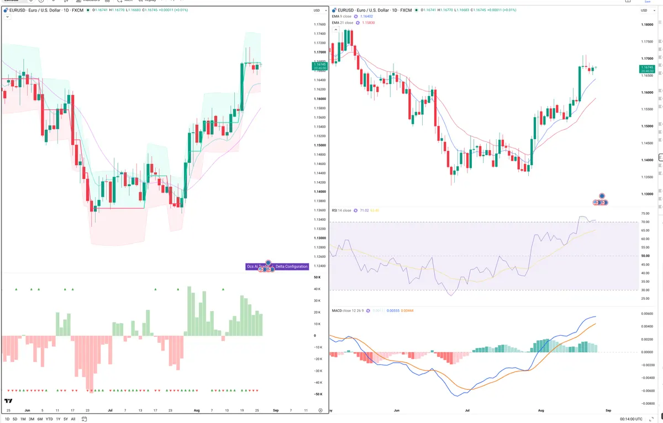The width and height of the screenshot is (663, 423).
Task: Click the Sep label on right chart time axis
Action: pos(608,410)
